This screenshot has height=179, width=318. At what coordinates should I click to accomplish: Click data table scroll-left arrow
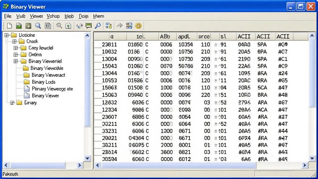pyautogui.click(x=97, y=165)
